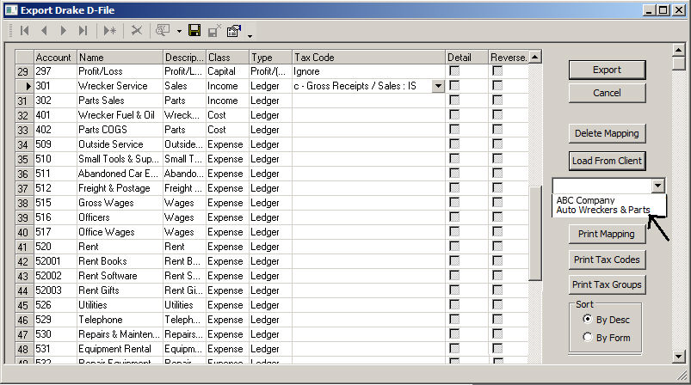Select row header number 40
Screen dimensions: 691x385
pyautogui.click(x=25, y=232)
